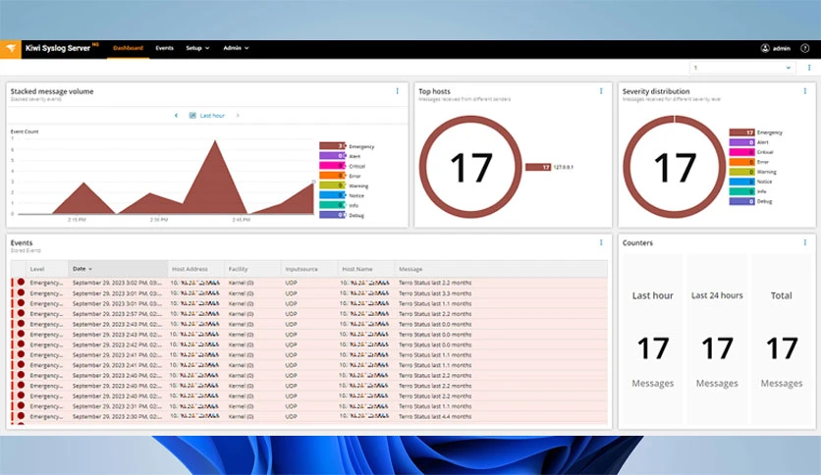Select event row dated 2:57 PM

[309, 313]
